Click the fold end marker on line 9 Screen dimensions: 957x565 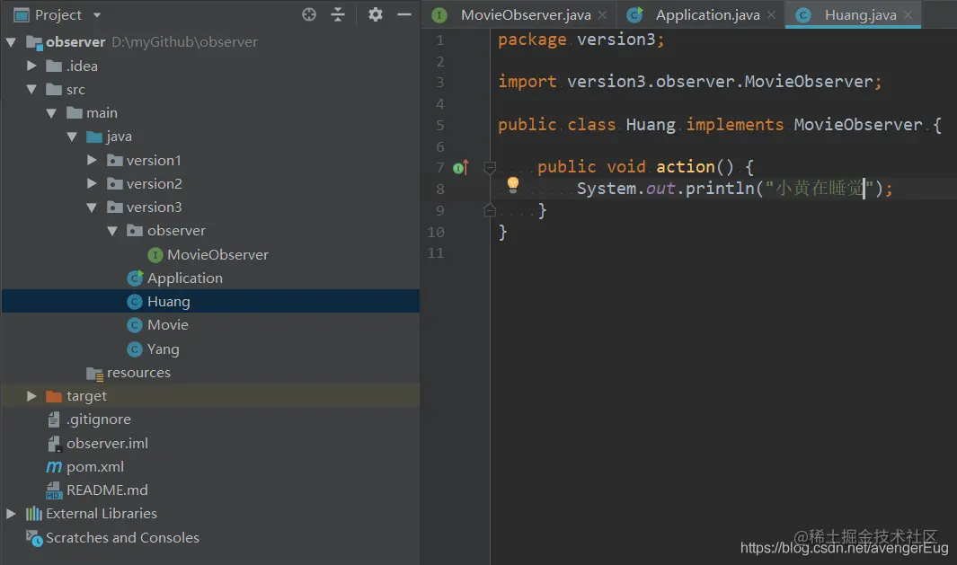[x=489, y=210]
